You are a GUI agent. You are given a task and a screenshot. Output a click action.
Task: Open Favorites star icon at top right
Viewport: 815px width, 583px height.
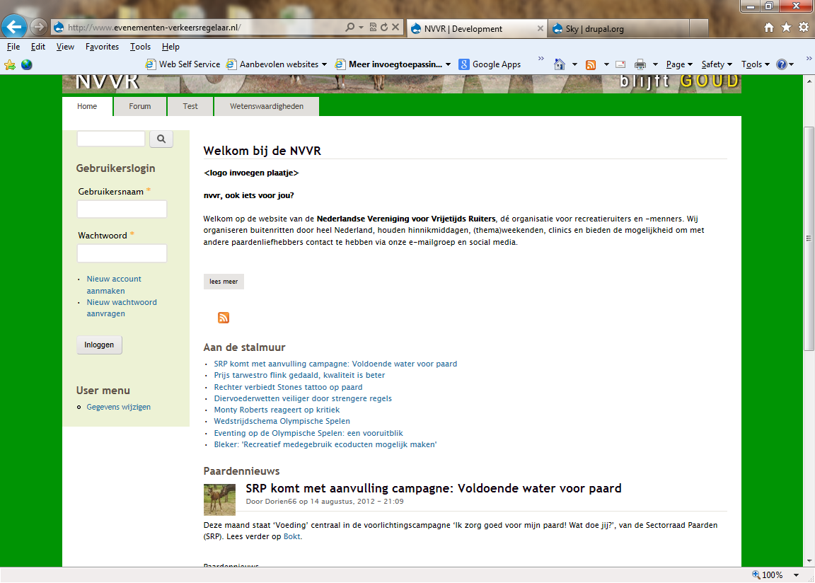click(x=787, y=28)
